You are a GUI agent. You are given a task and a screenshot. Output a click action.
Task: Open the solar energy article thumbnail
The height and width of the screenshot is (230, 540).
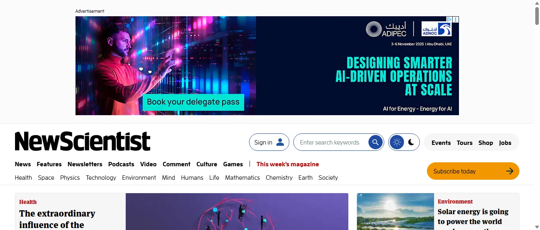pos(395,211)
